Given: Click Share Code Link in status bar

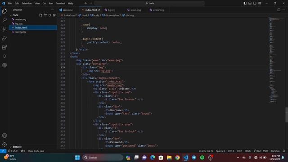Looking at the screenshot, I should (36, 151).
